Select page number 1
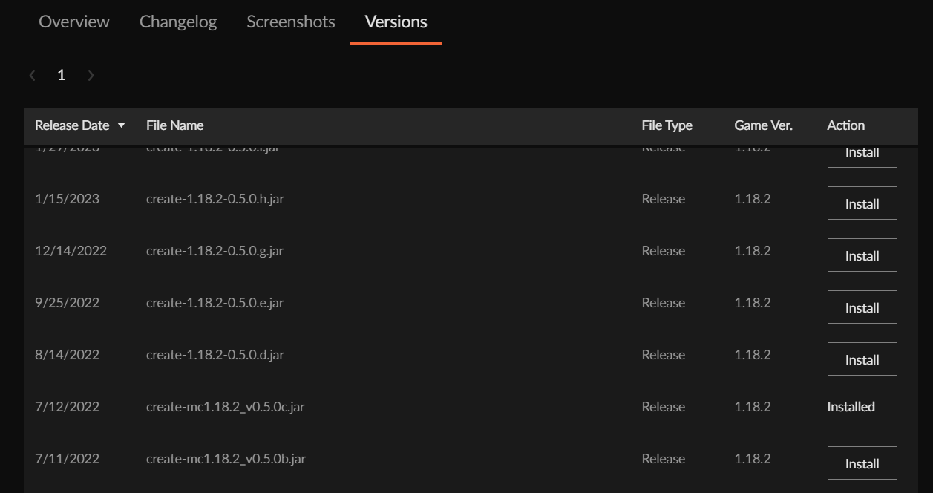 [x=62, y=75]
